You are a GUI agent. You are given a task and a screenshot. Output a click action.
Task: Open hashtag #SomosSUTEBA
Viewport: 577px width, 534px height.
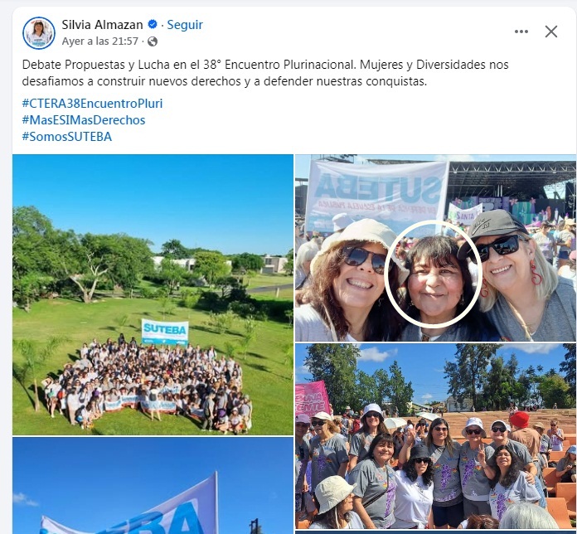67,137
